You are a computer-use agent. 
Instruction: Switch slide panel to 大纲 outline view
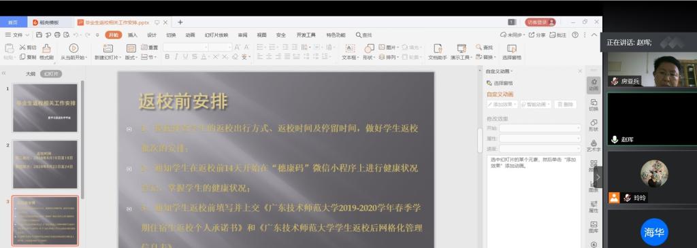click(30, 74)
